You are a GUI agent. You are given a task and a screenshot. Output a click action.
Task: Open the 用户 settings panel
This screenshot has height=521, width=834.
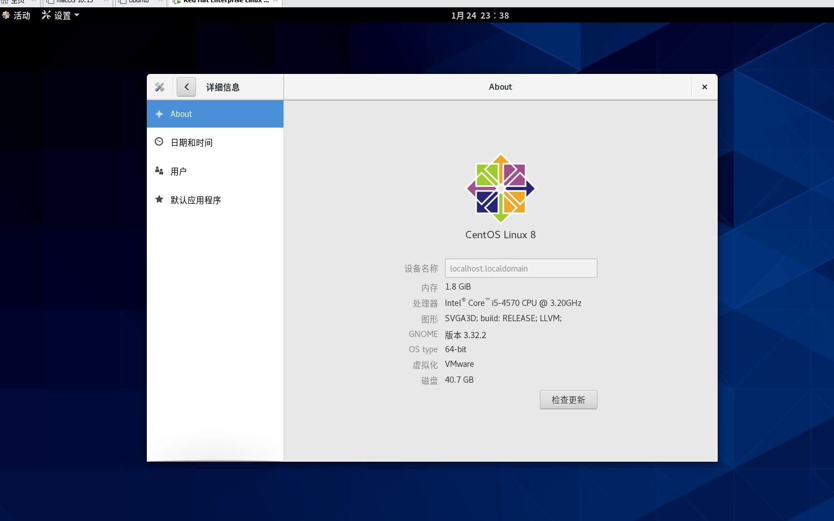178,171
